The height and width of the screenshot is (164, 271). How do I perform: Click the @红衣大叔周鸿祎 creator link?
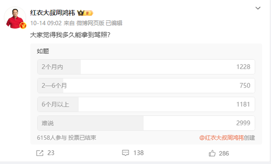221,138
